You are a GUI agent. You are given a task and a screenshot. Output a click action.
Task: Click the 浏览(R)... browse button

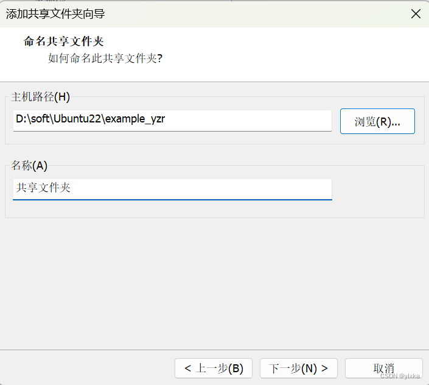(377, 121)
